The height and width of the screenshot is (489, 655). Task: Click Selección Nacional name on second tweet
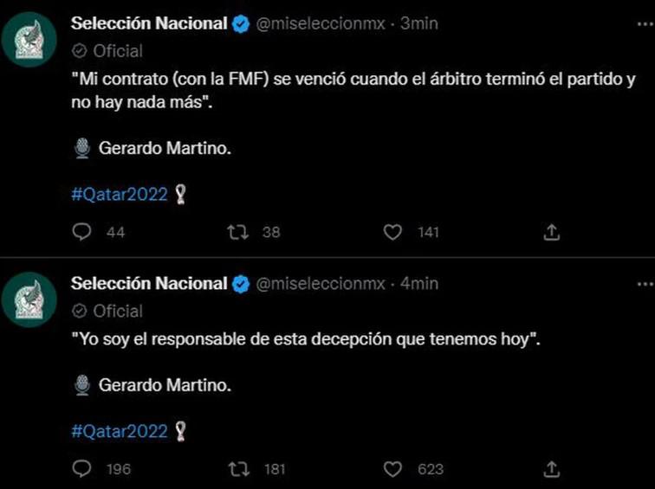point(148,284)
